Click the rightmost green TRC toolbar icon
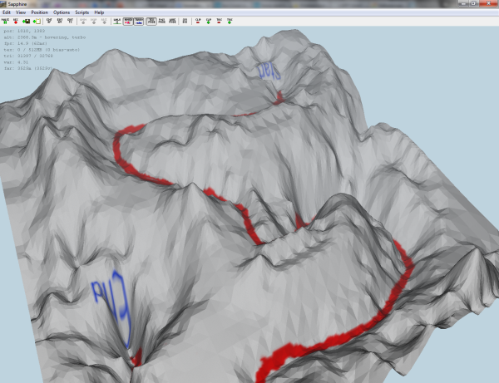 (x=230, y=22)
